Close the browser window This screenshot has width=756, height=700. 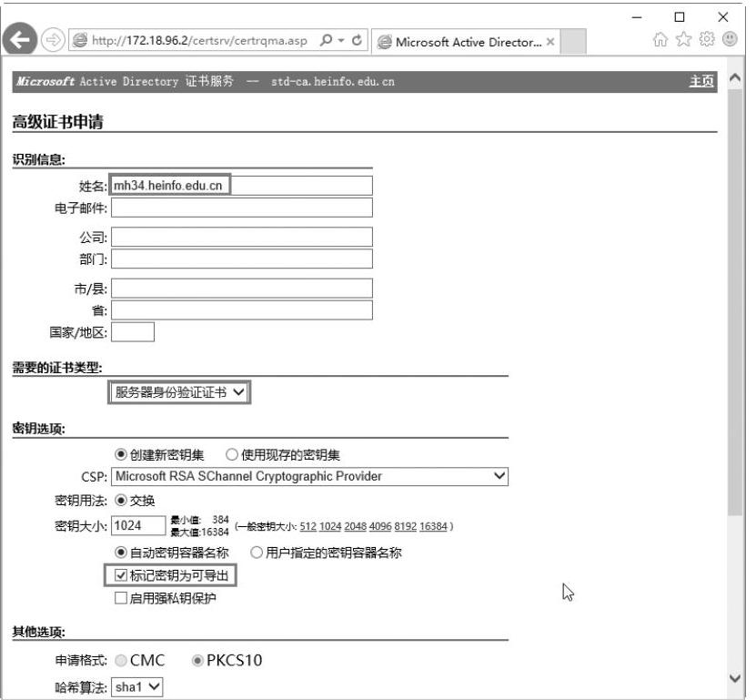pyautogui.click(x=722, y=17)
